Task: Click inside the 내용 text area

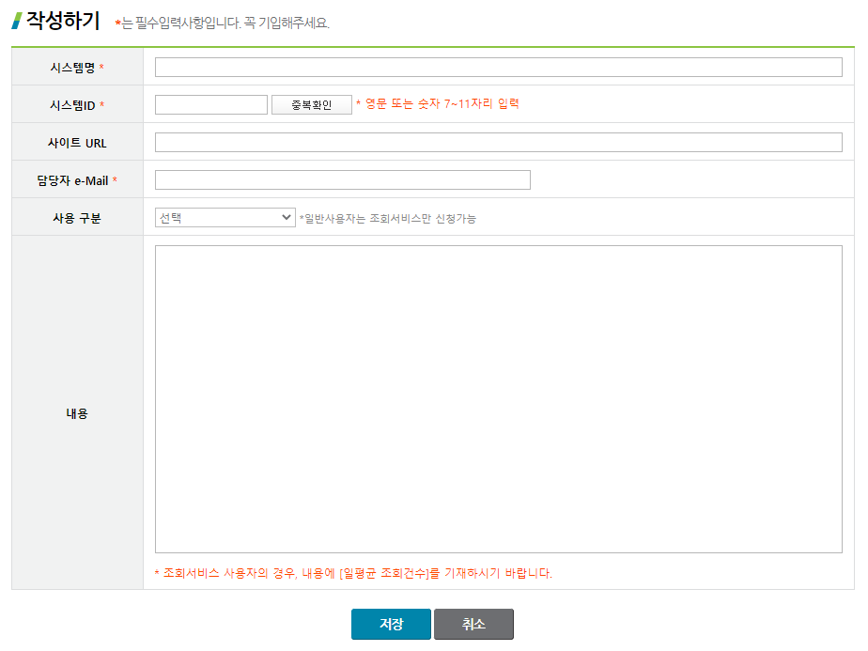Action: pyautogui.click(x=498, y=398)
